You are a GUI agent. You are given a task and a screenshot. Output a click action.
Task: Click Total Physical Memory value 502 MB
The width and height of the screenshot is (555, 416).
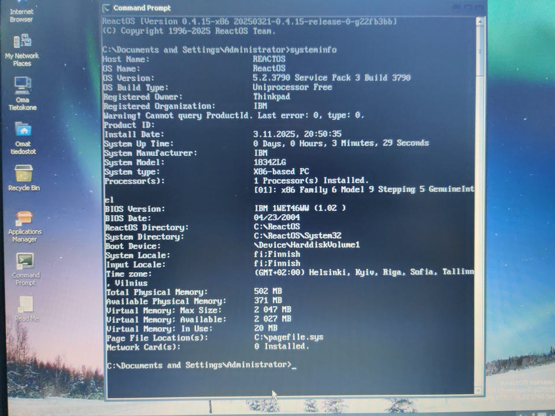[268, 291]
